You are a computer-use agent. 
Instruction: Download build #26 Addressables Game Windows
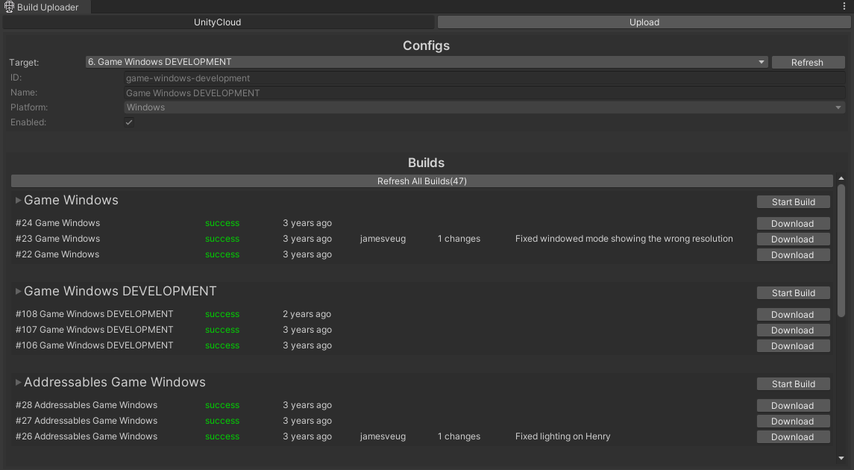[x=793, y=436]
